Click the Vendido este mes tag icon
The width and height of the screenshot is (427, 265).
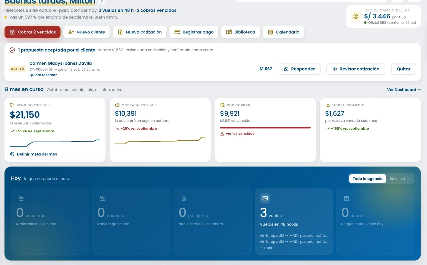point(12,105)
